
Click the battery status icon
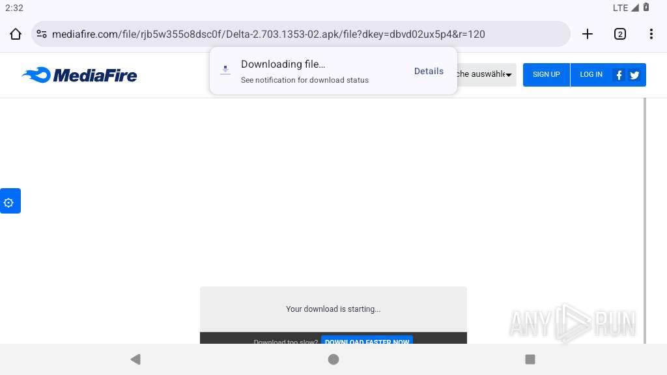(x=646, y=7)
